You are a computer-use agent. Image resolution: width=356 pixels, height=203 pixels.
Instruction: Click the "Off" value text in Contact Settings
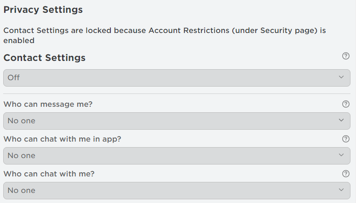14,77
